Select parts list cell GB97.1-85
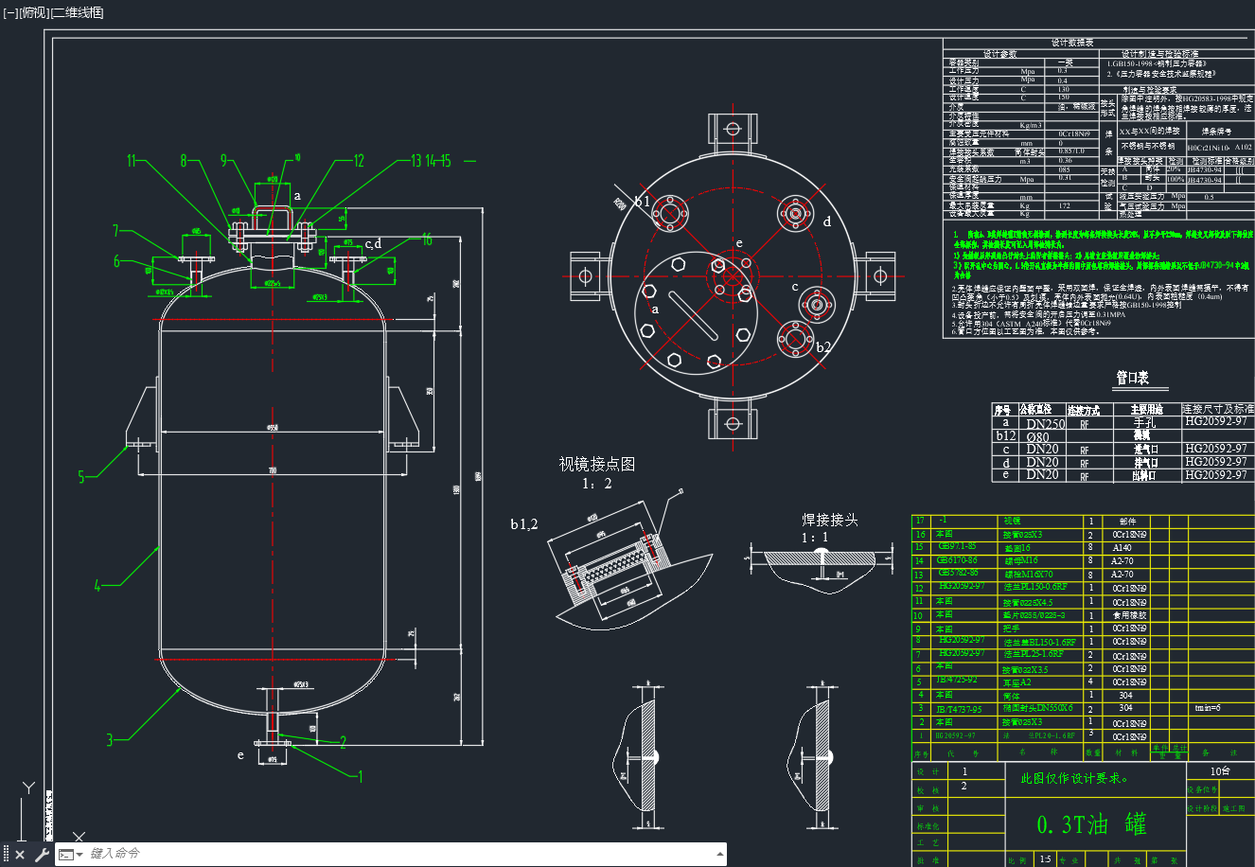 (957, 547)
